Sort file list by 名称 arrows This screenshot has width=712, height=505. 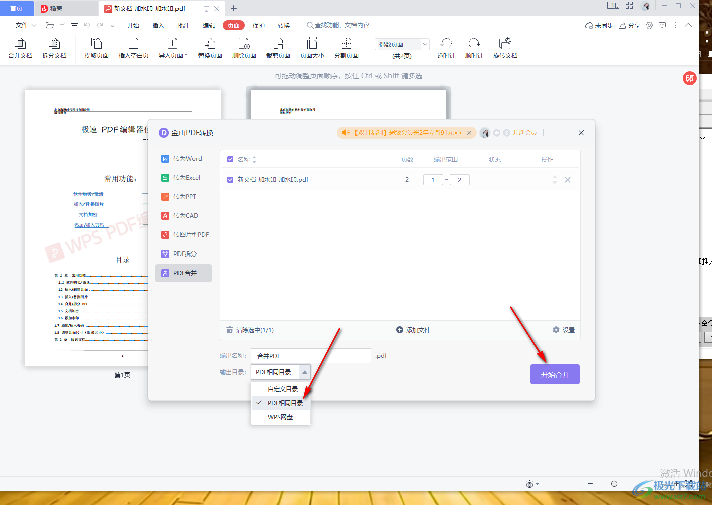(x=254, y=159)
